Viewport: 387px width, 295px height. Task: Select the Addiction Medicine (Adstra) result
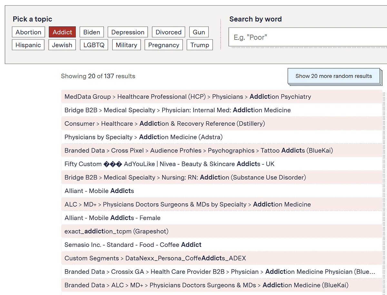pos(221,137)
